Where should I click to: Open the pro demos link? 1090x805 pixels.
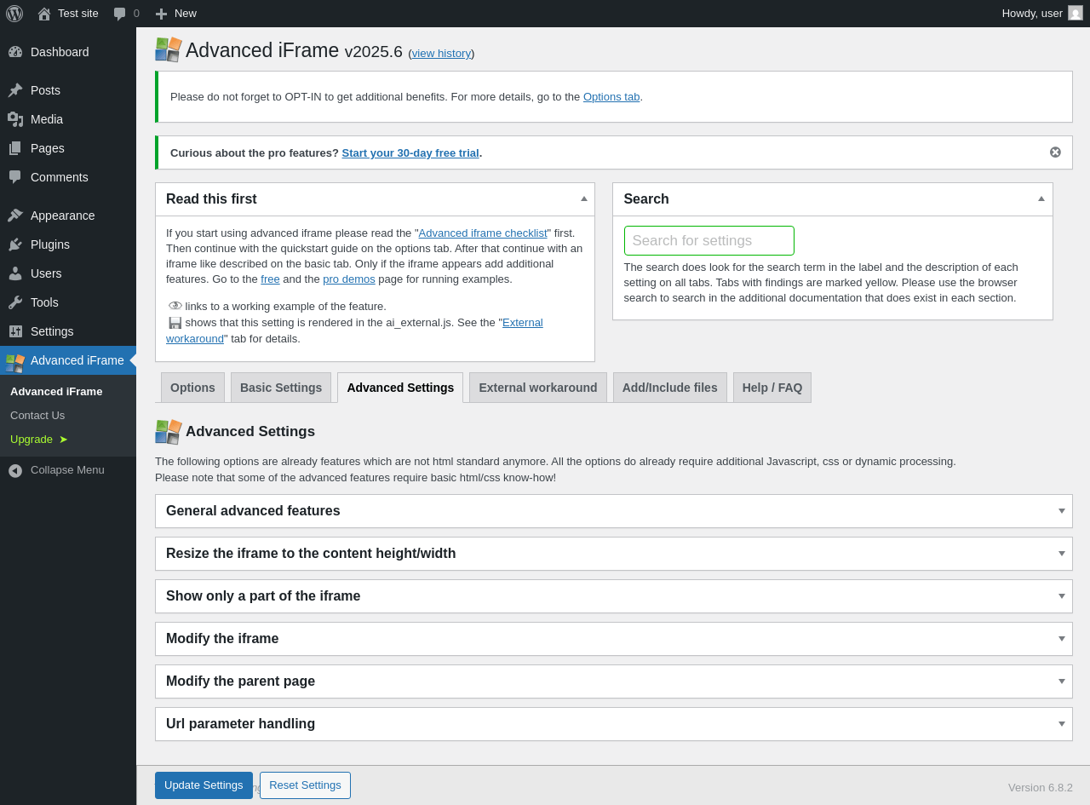[x=349, y=279]
